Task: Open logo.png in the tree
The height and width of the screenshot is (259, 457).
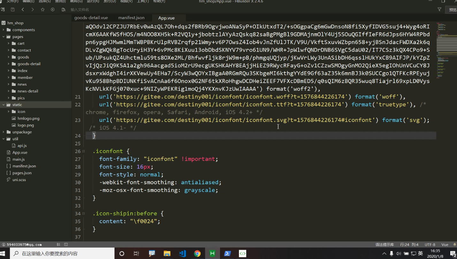Action: coord(26,125)
